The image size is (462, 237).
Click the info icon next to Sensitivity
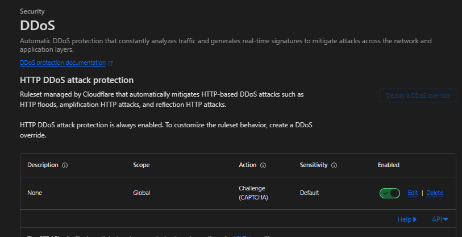point(334,165)
